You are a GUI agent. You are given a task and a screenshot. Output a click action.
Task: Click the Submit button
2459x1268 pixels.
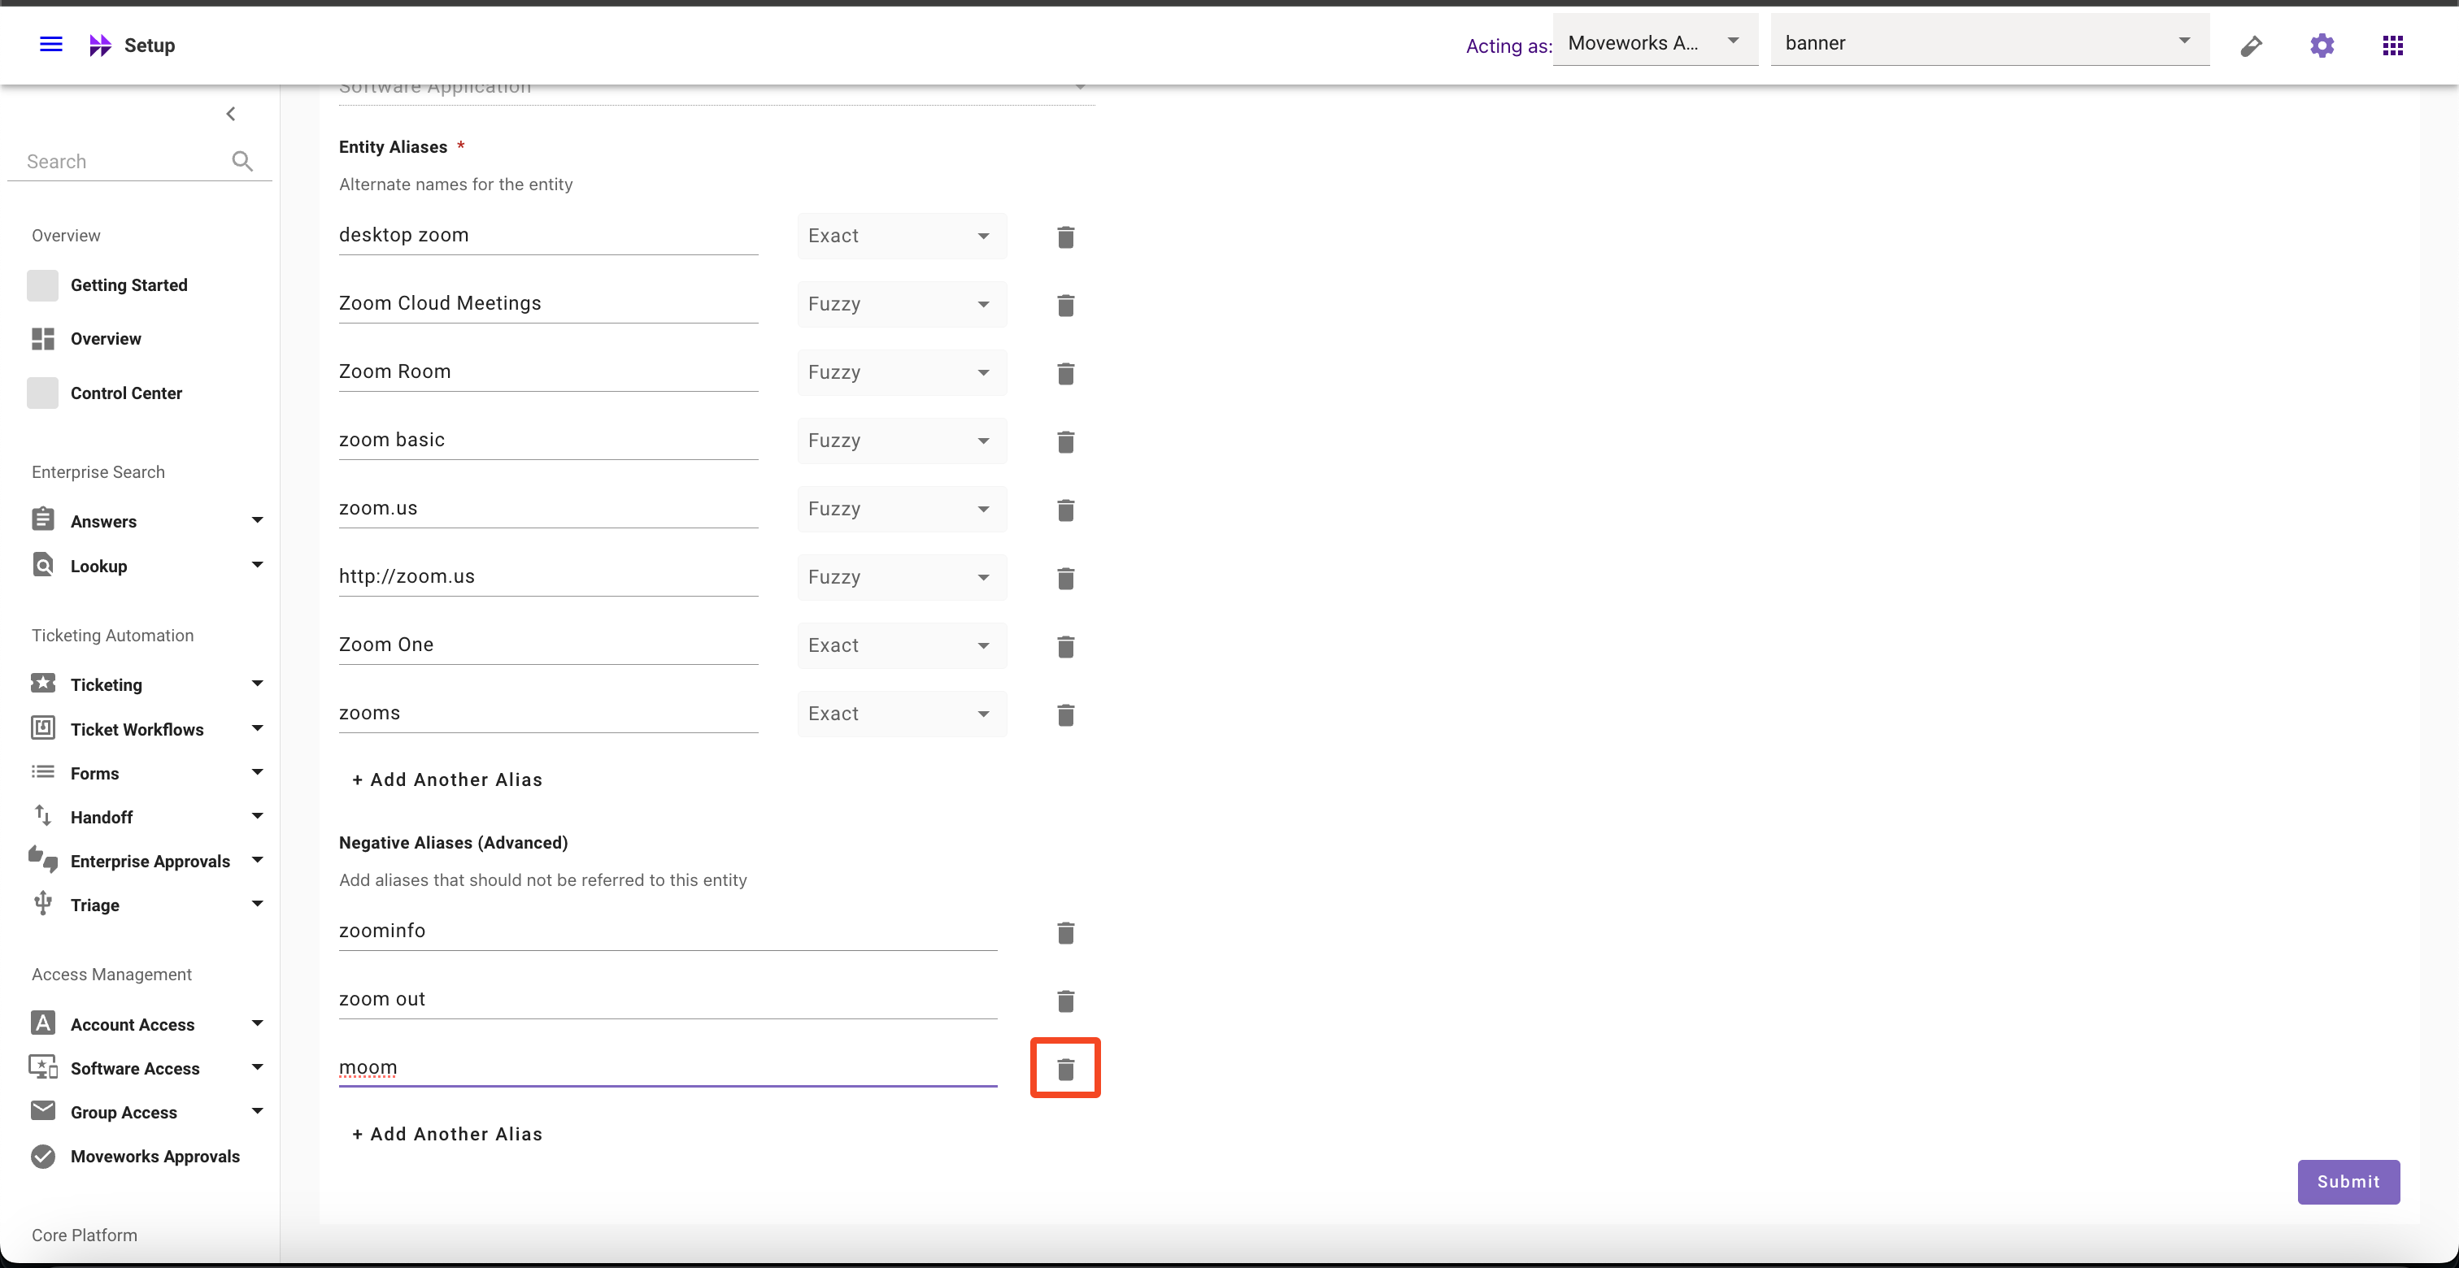point(2348,1181)
